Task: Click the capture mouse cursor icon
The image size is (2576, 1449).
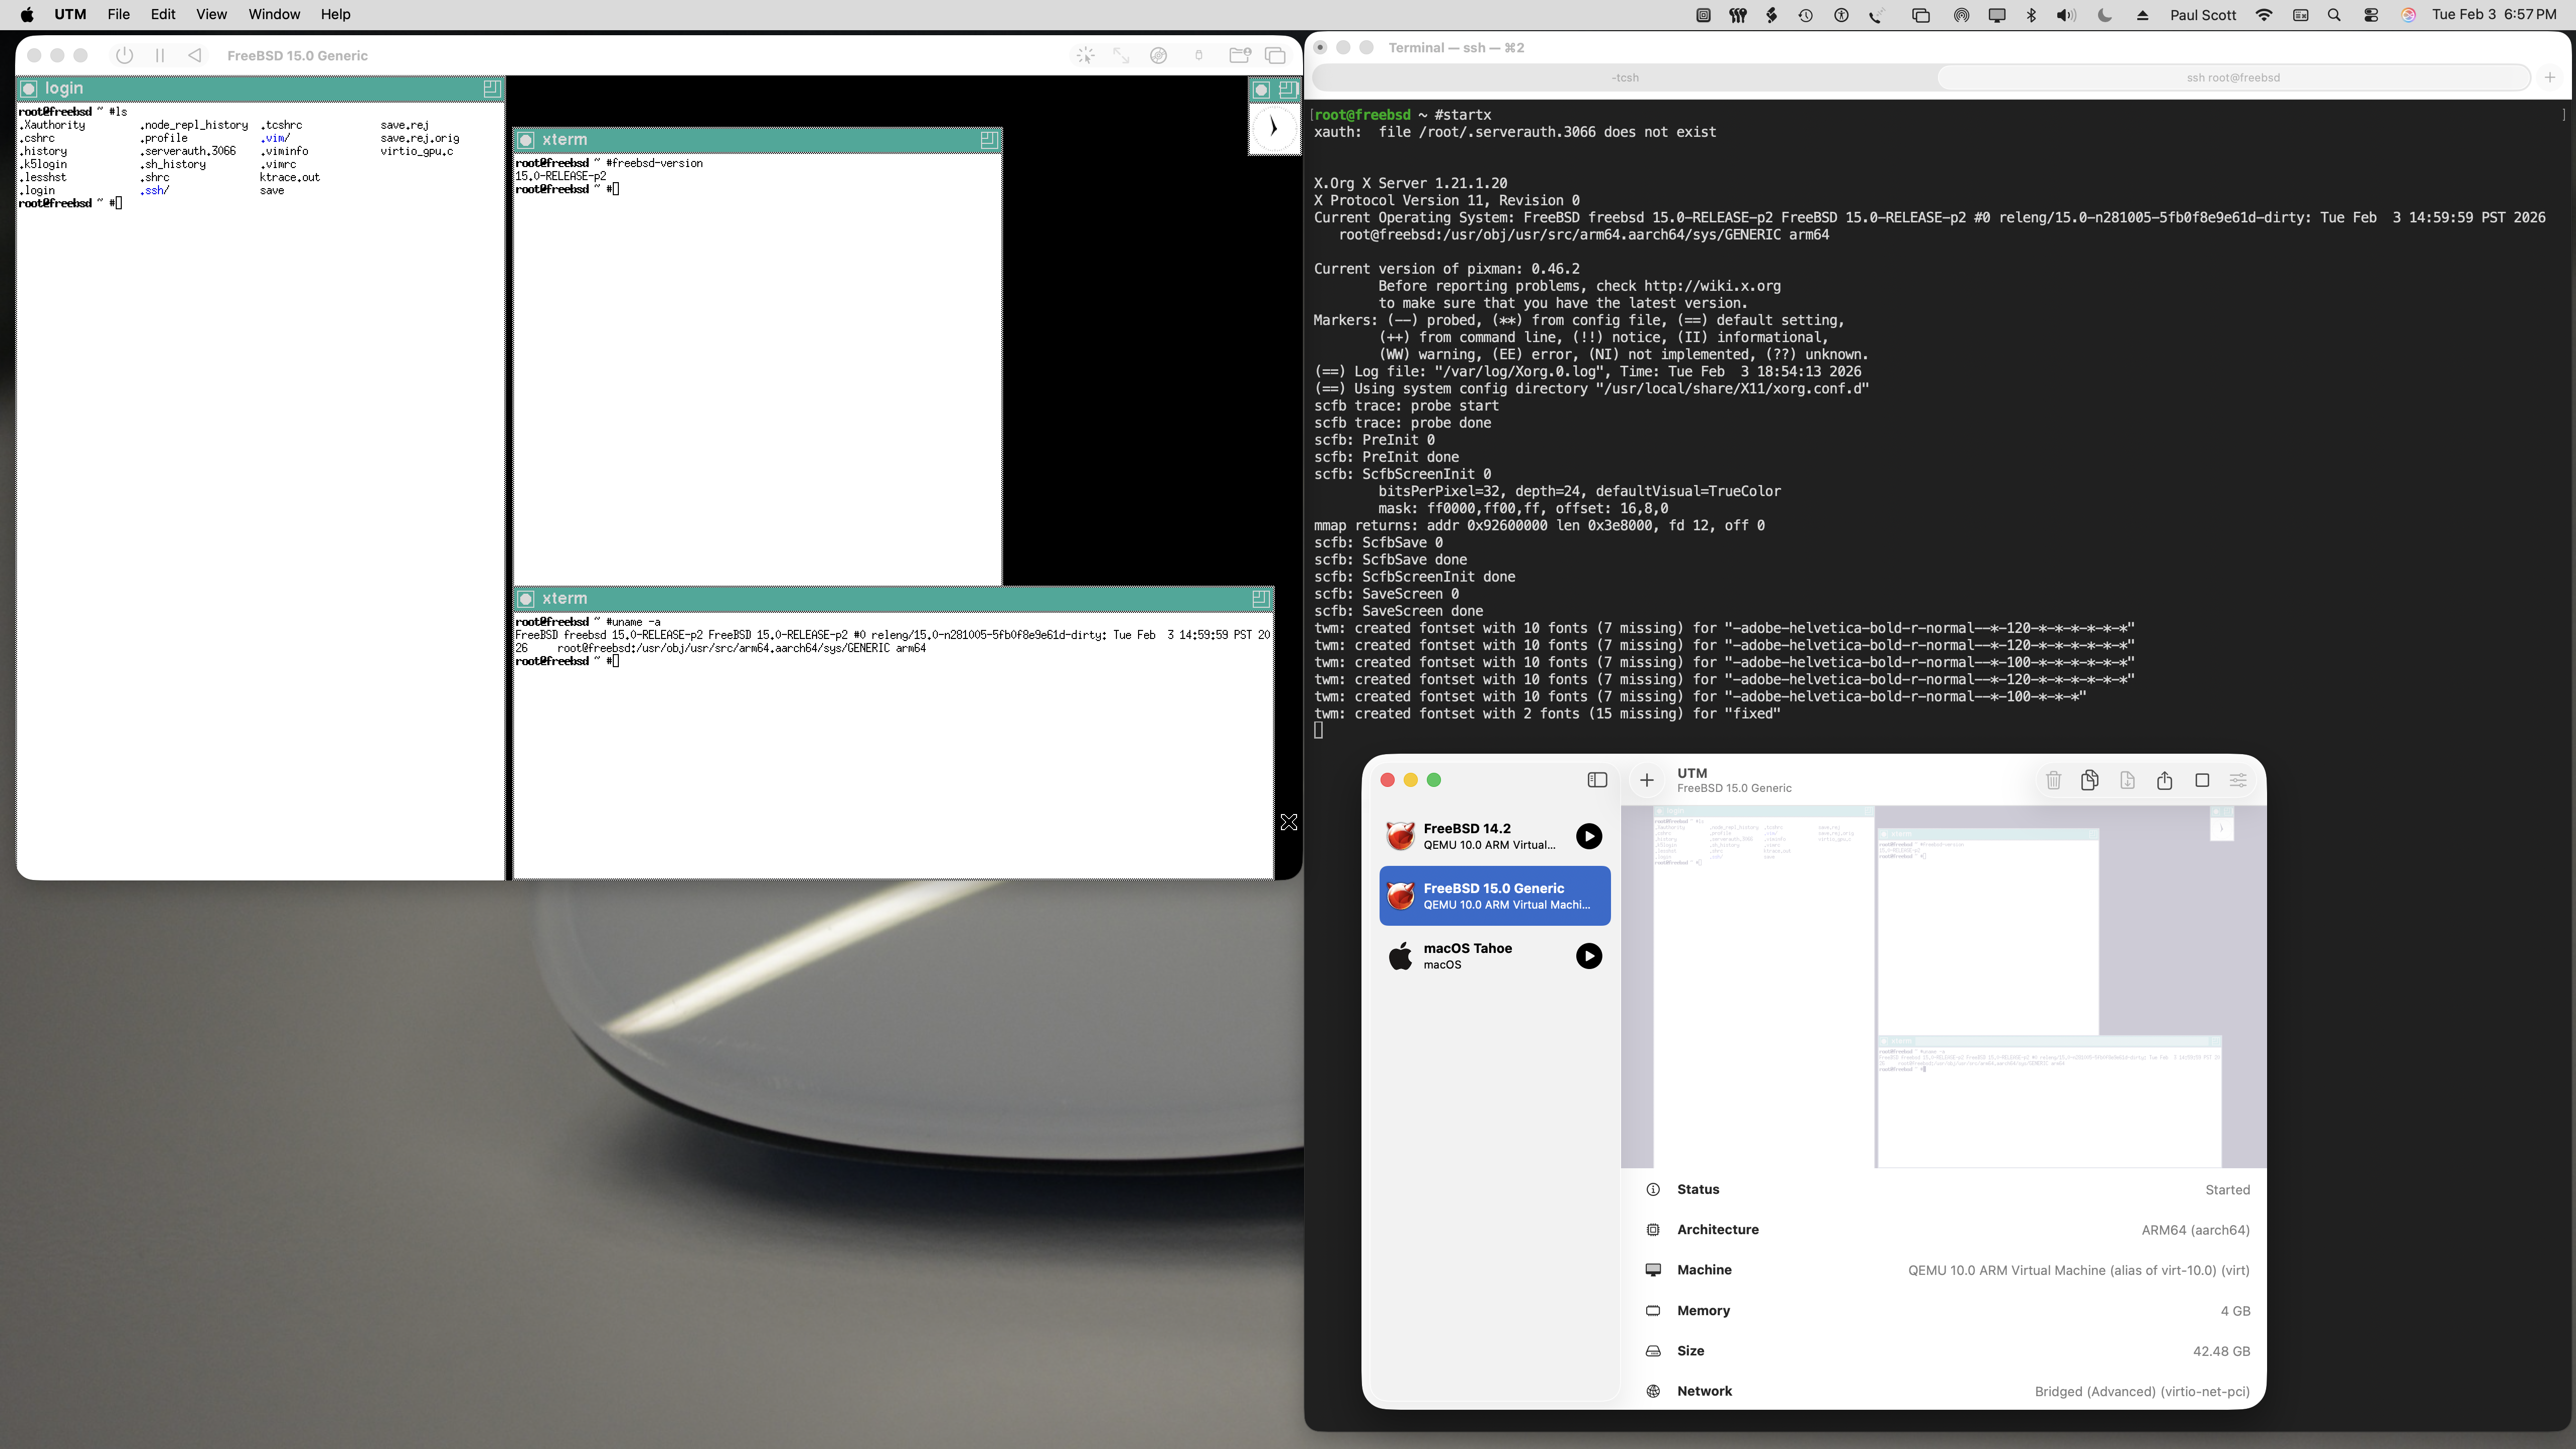Action: 1085,56
